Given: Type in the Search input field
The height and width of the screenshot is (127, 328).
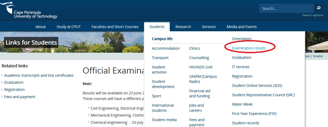Looking at the screenshot, I should [286, 9].
